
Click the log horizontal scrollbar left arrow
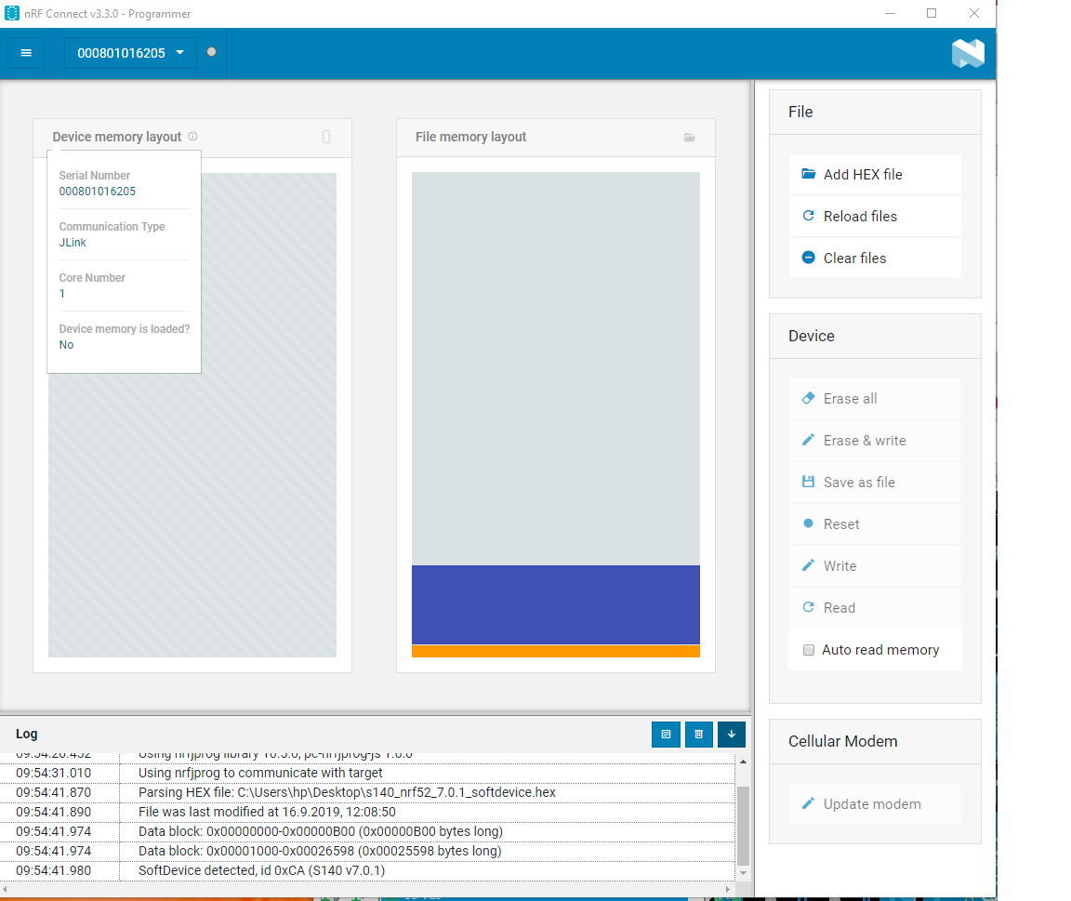[6, 889]
